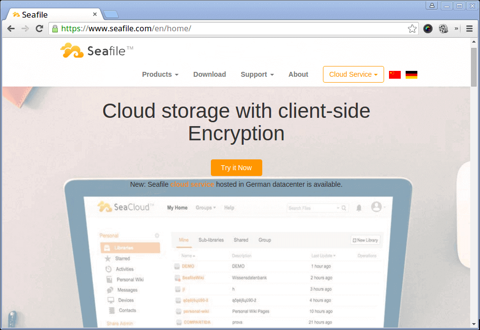Screen dimensions: 480x330
Task: Open the Cloud Service dropdown button
Action: (x=353, y=74)
